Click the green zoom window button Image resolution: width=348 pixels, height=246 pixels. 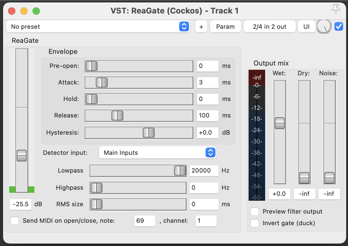[x=36, y=11]
